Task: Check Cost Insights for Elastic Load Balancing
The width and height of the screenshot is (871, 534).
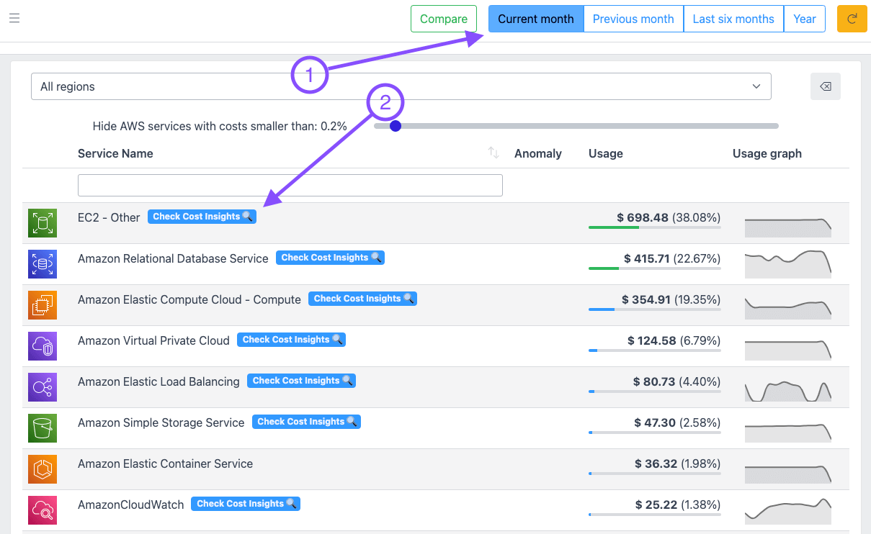Action: [301, 381]
